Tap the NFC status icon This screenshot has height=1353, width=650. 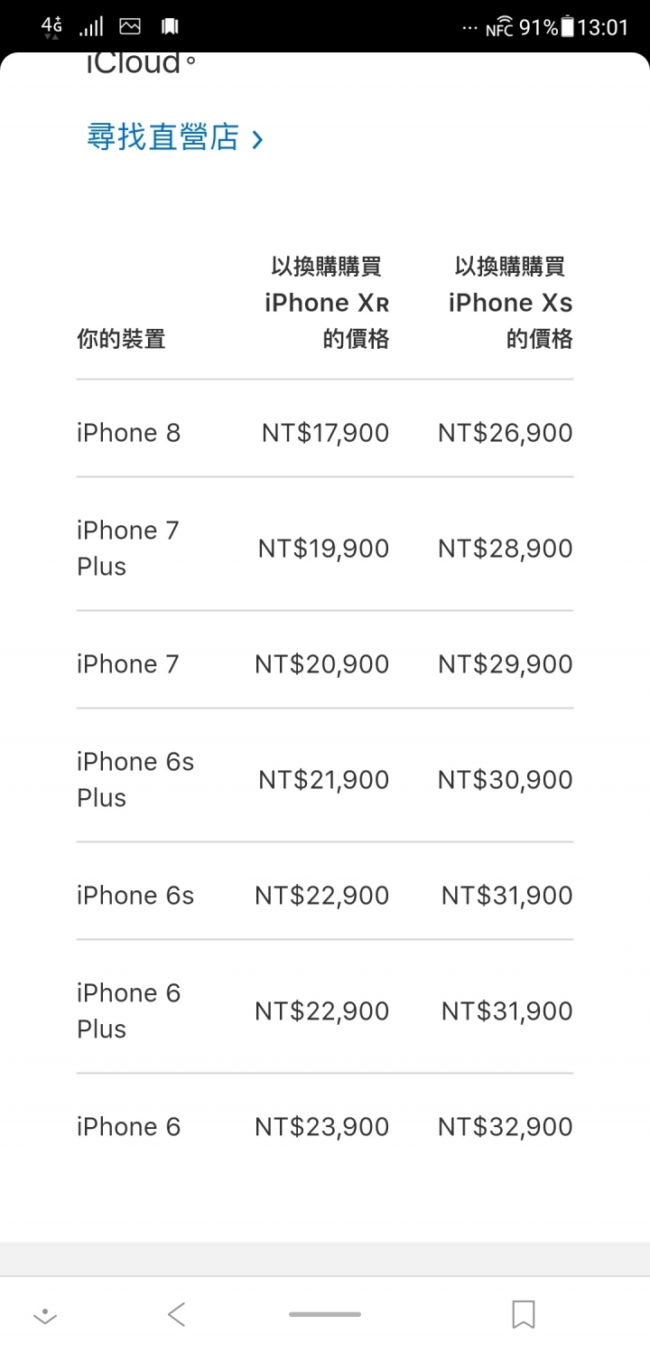coord(499,28)
